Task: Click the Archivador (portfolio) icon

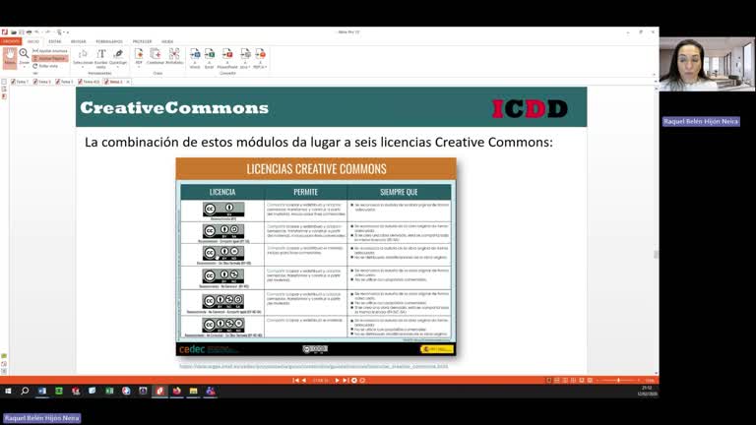Action: tap(174, 53)
